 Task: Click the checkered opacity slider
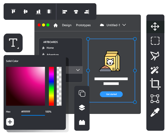[x=59, y=86]
